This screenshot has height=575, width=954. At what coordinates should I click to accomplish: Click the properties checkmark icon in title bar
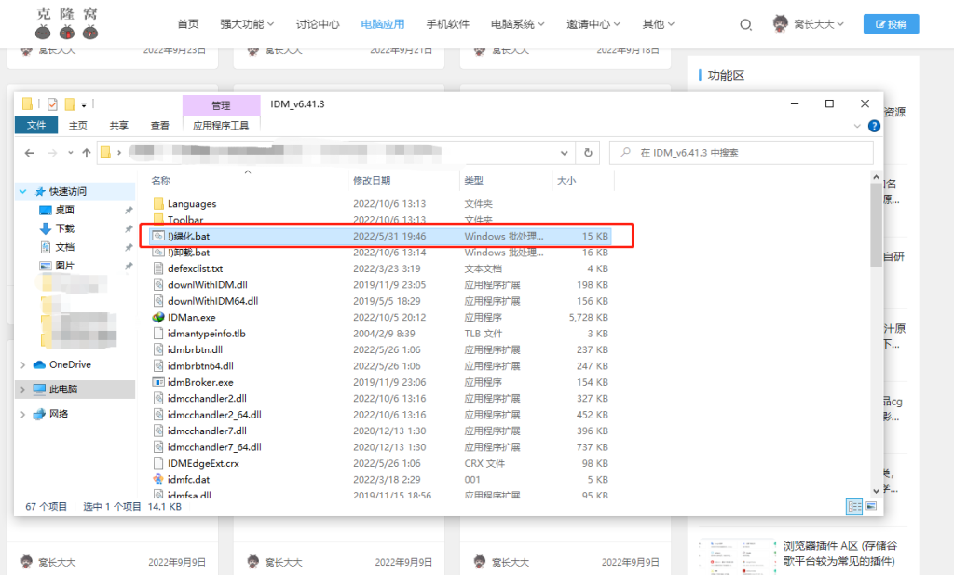tap(52, 104)
